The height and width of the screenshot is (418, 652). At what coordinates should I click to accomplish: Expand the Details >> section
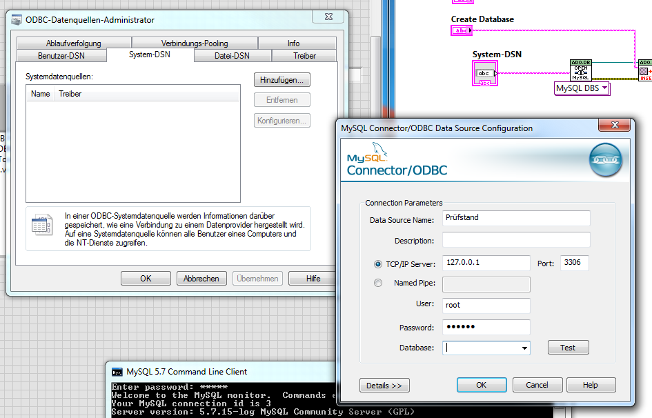click(384, 386)
